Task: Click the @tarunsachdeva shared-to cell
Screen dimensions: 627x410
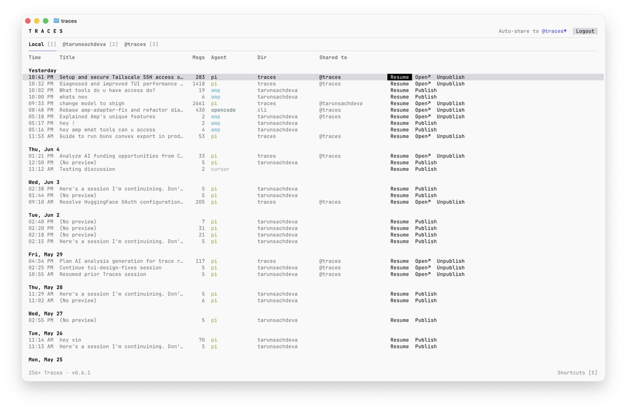Action: 341,103
